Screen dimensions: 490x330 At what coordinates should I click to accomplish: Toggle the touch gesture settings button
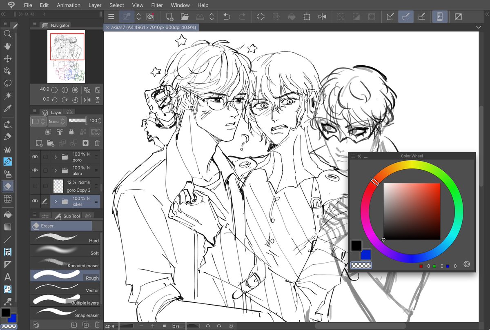[440, 17]
